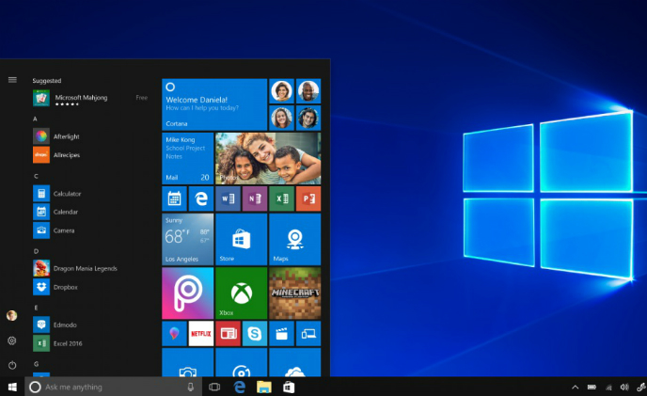The width and height of the screenshot is (647, 396).
Task: Open the Power options icon
Action: pos(12,365)
